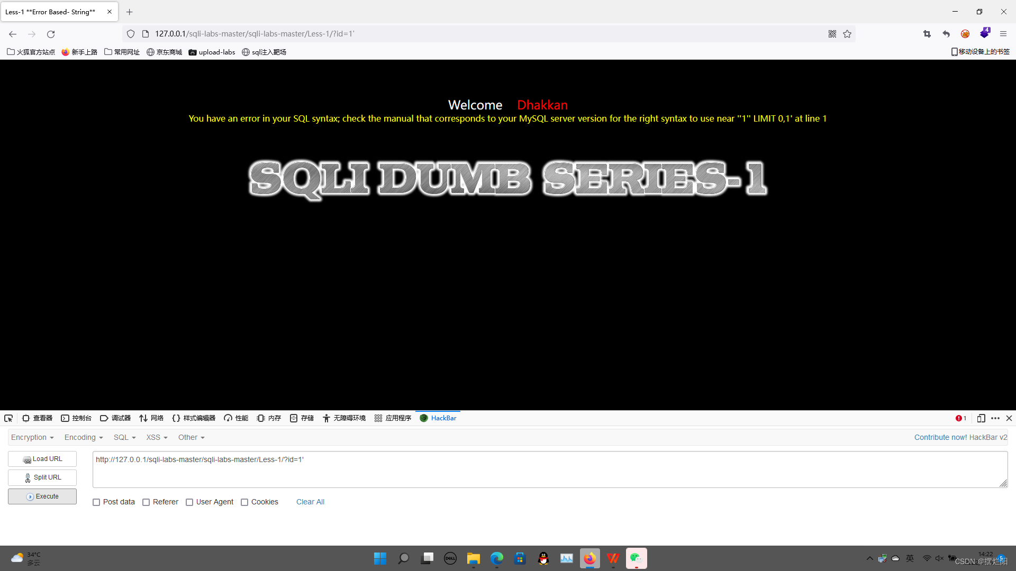Open the devtools error count indicator
Viewport: 1016px width, 571px height.
[x=961, y=418]
